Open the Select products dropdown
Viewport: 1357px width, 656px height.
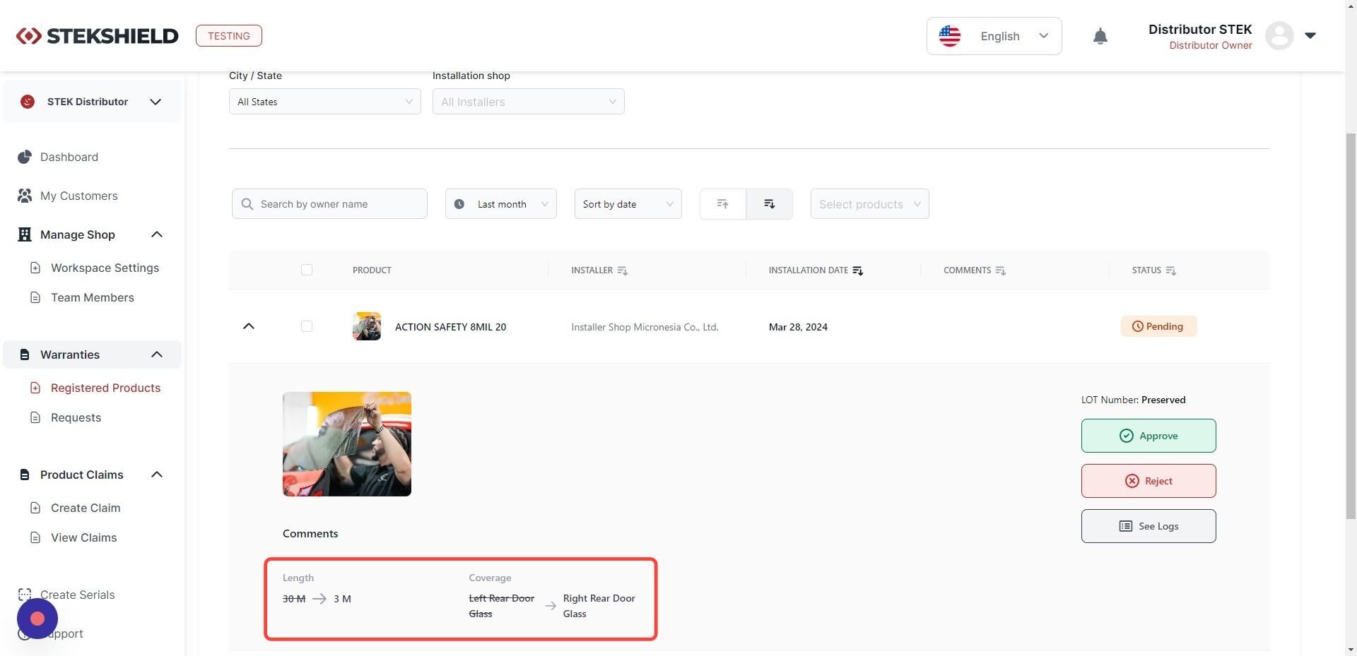point(869,204)
